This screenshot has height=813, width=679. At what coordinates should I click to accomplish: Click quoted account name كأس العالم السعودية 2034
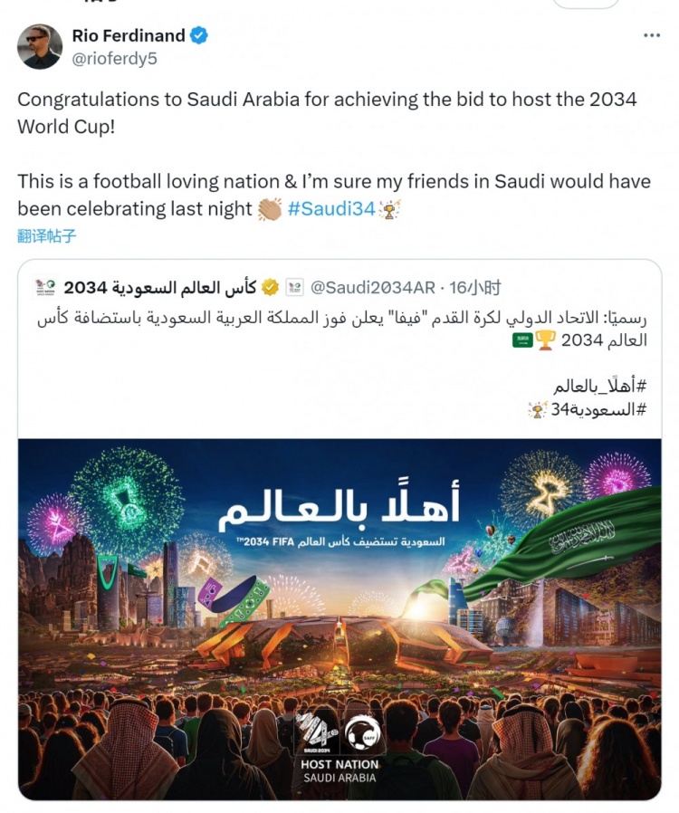161,288
